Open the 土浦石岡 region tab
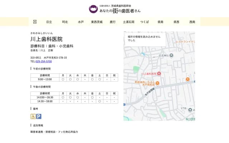The width and height of the screenshot is (229, 143). 128,22
